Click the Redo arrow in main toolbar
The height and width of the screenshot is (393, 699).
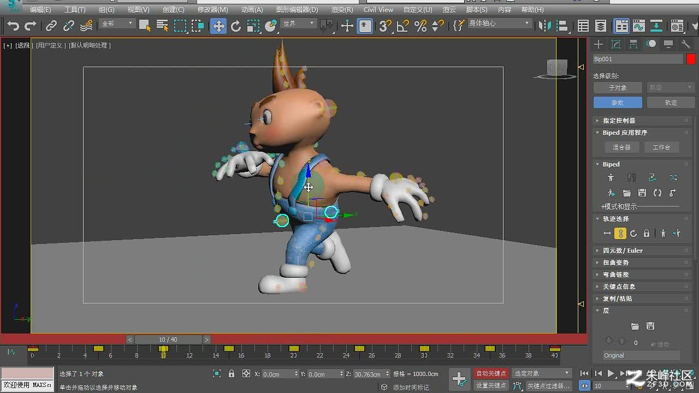31,26
